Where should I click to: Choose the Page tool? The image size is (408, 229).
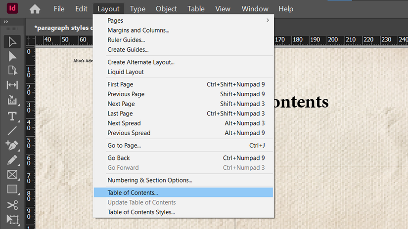(x=12, y=71)
